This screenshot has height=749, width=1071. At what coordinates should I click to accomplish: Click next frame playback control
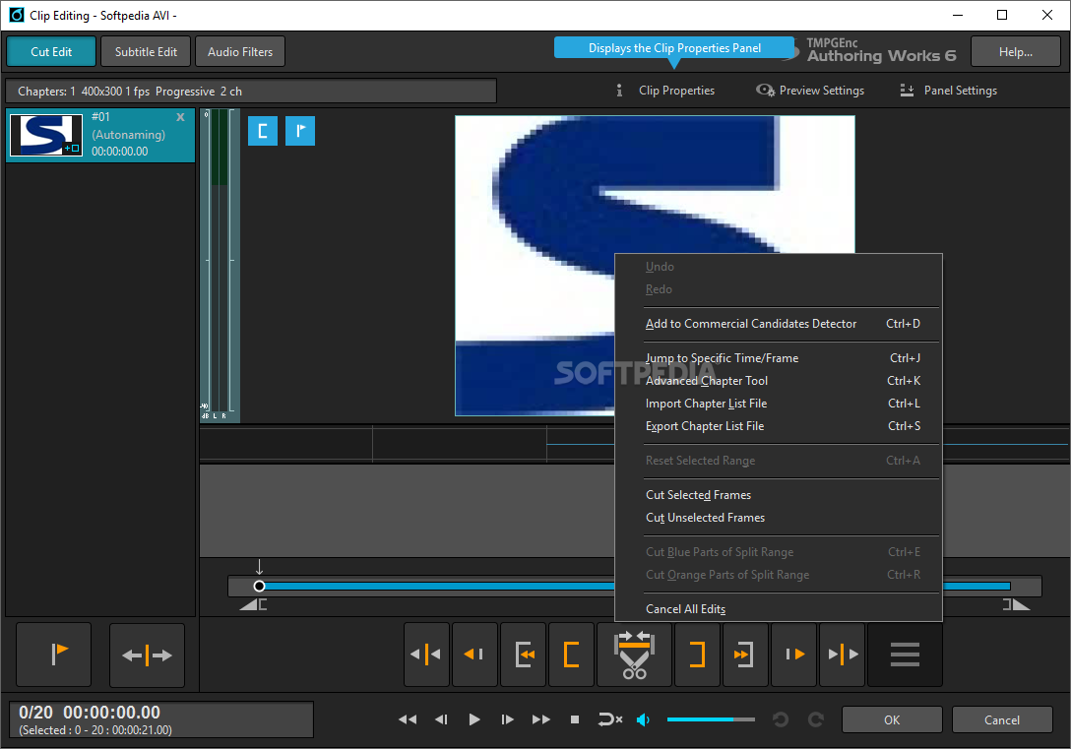point(507,719)
